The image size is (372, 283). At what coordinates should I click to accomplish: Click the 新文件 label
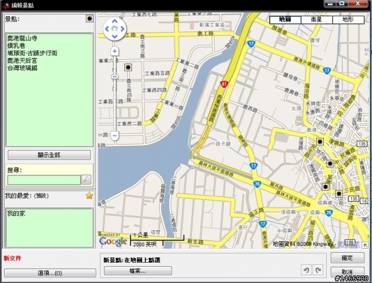tap(13, 258)
